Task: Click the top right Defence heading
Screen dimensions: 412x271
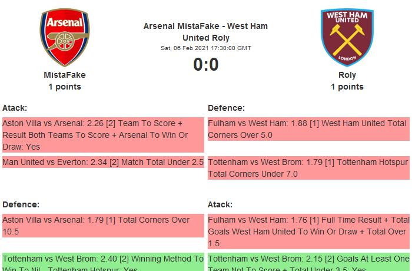Action: pos(227,108)
